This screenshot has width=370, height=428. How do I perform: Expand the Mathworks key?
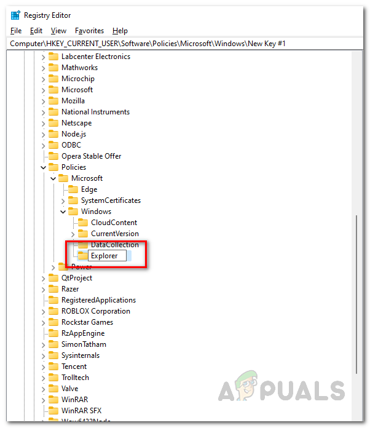[x=43, y=68]
